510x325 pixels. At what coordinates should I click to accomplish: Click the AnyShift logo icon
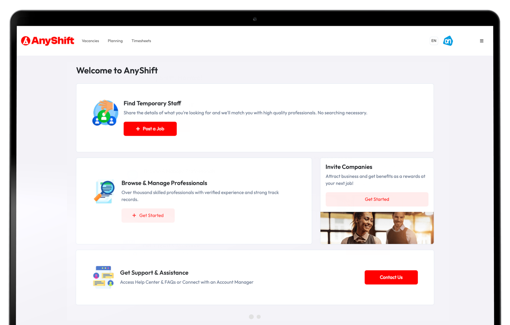pos(26,41)
